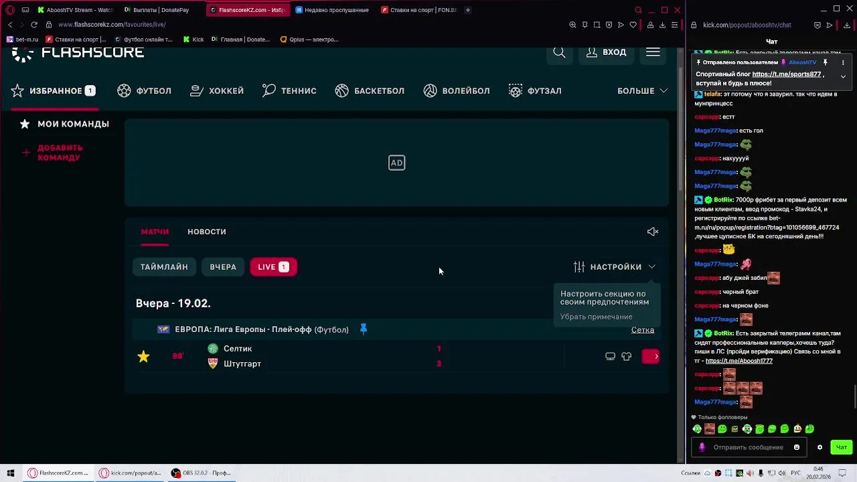
Task: Open Футбол онлайн bookmark
Action: pos(143,39)
